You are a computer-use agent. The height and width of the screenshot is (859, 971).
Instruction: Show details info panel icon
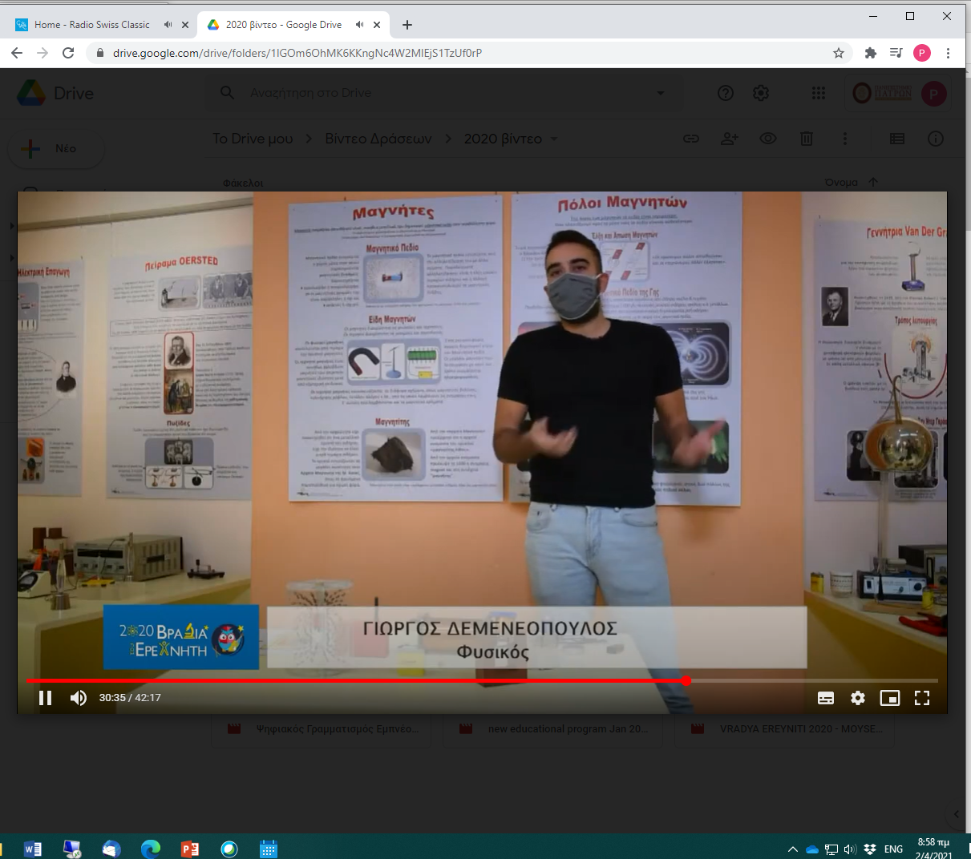(x=936, y=139)
